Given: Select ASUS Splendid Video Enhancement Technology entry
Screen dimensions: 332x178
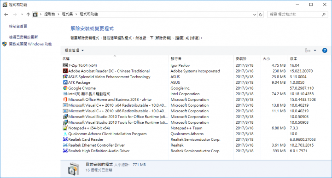Looking at the screenshot, I should click(x=109, y=77).
